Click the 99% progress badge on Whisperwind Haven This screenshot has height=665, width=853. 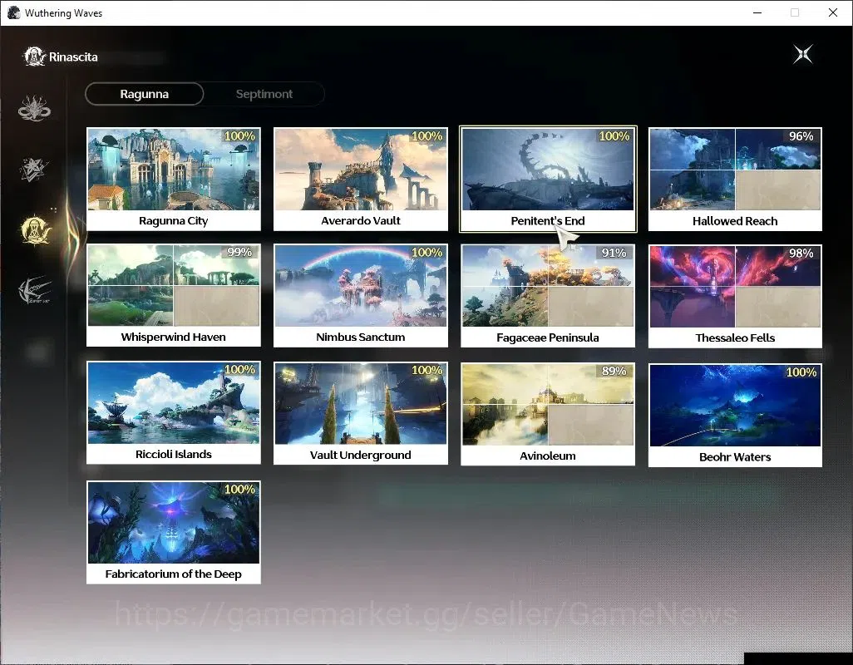pyautogui.click(x=239, y=252)
